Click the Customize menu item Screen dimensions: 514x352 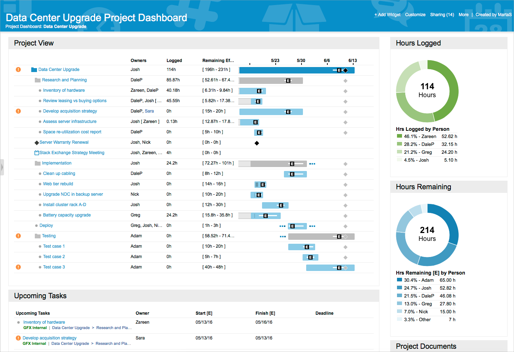tap(415, 15)
